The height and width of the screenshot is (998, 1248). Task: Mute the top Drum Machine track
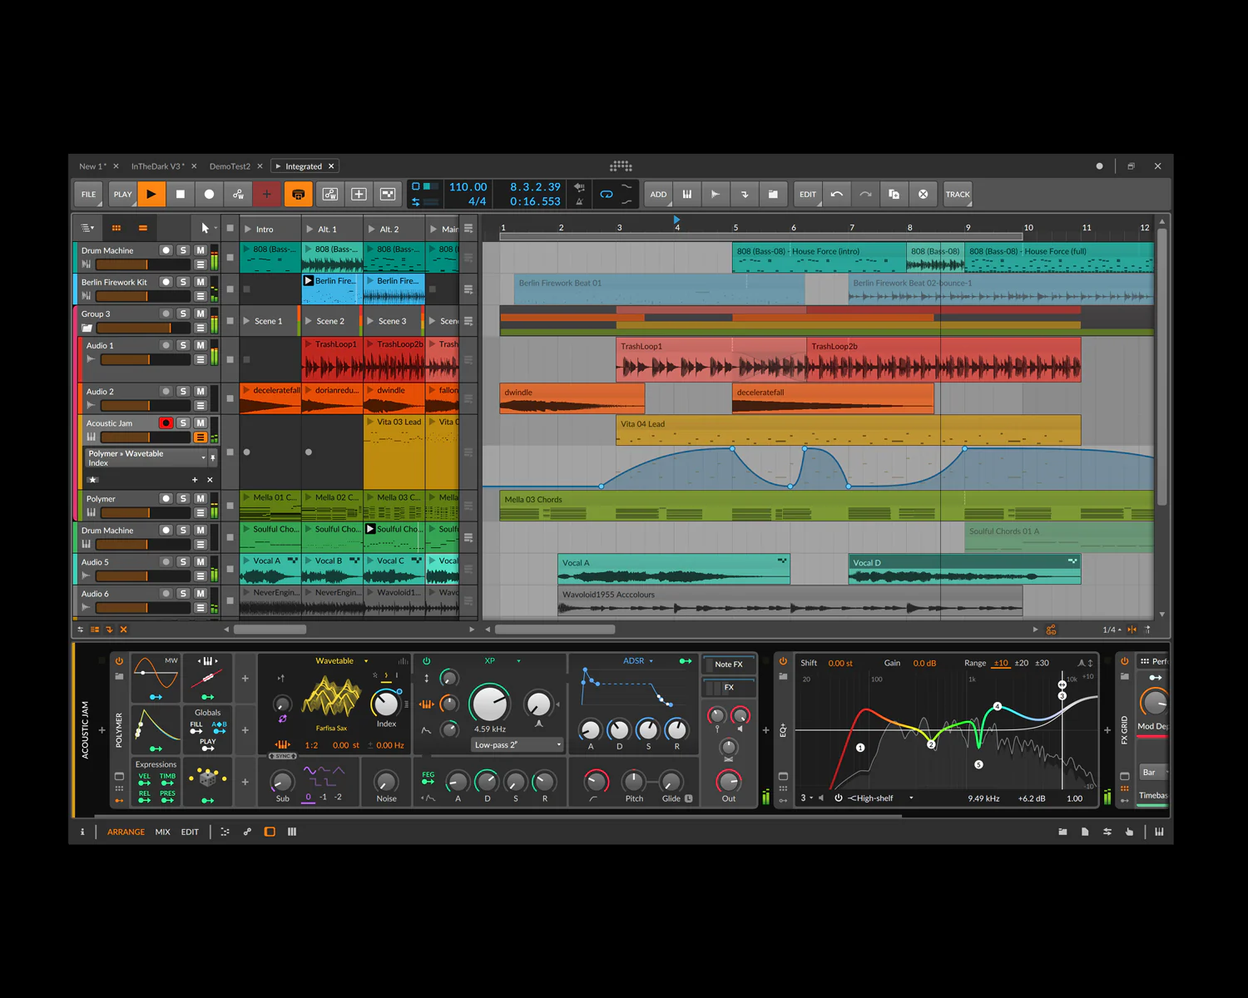201,250
